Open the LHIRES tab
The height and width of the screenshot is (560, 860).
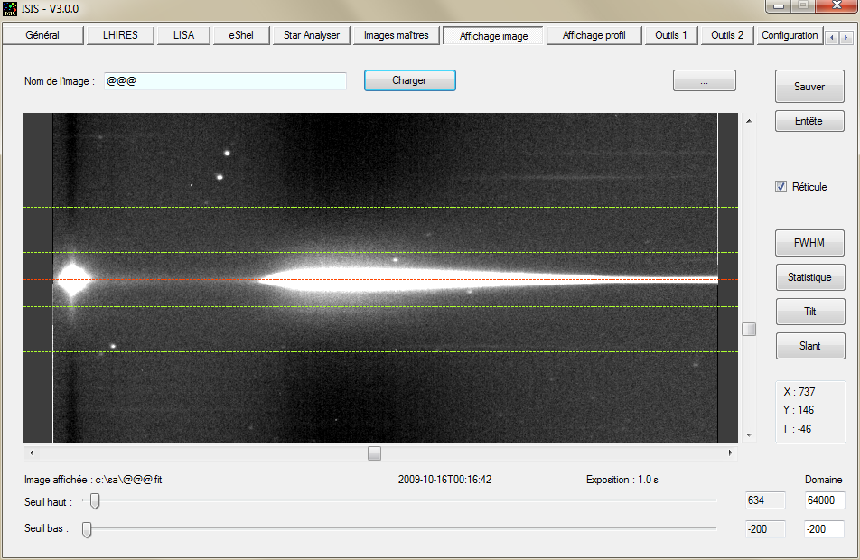point(119,35)
